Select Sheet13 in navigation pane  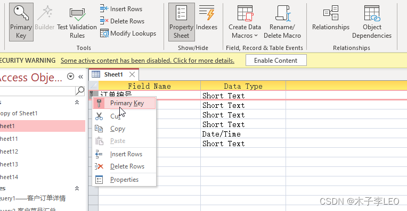tap(43, 164)
